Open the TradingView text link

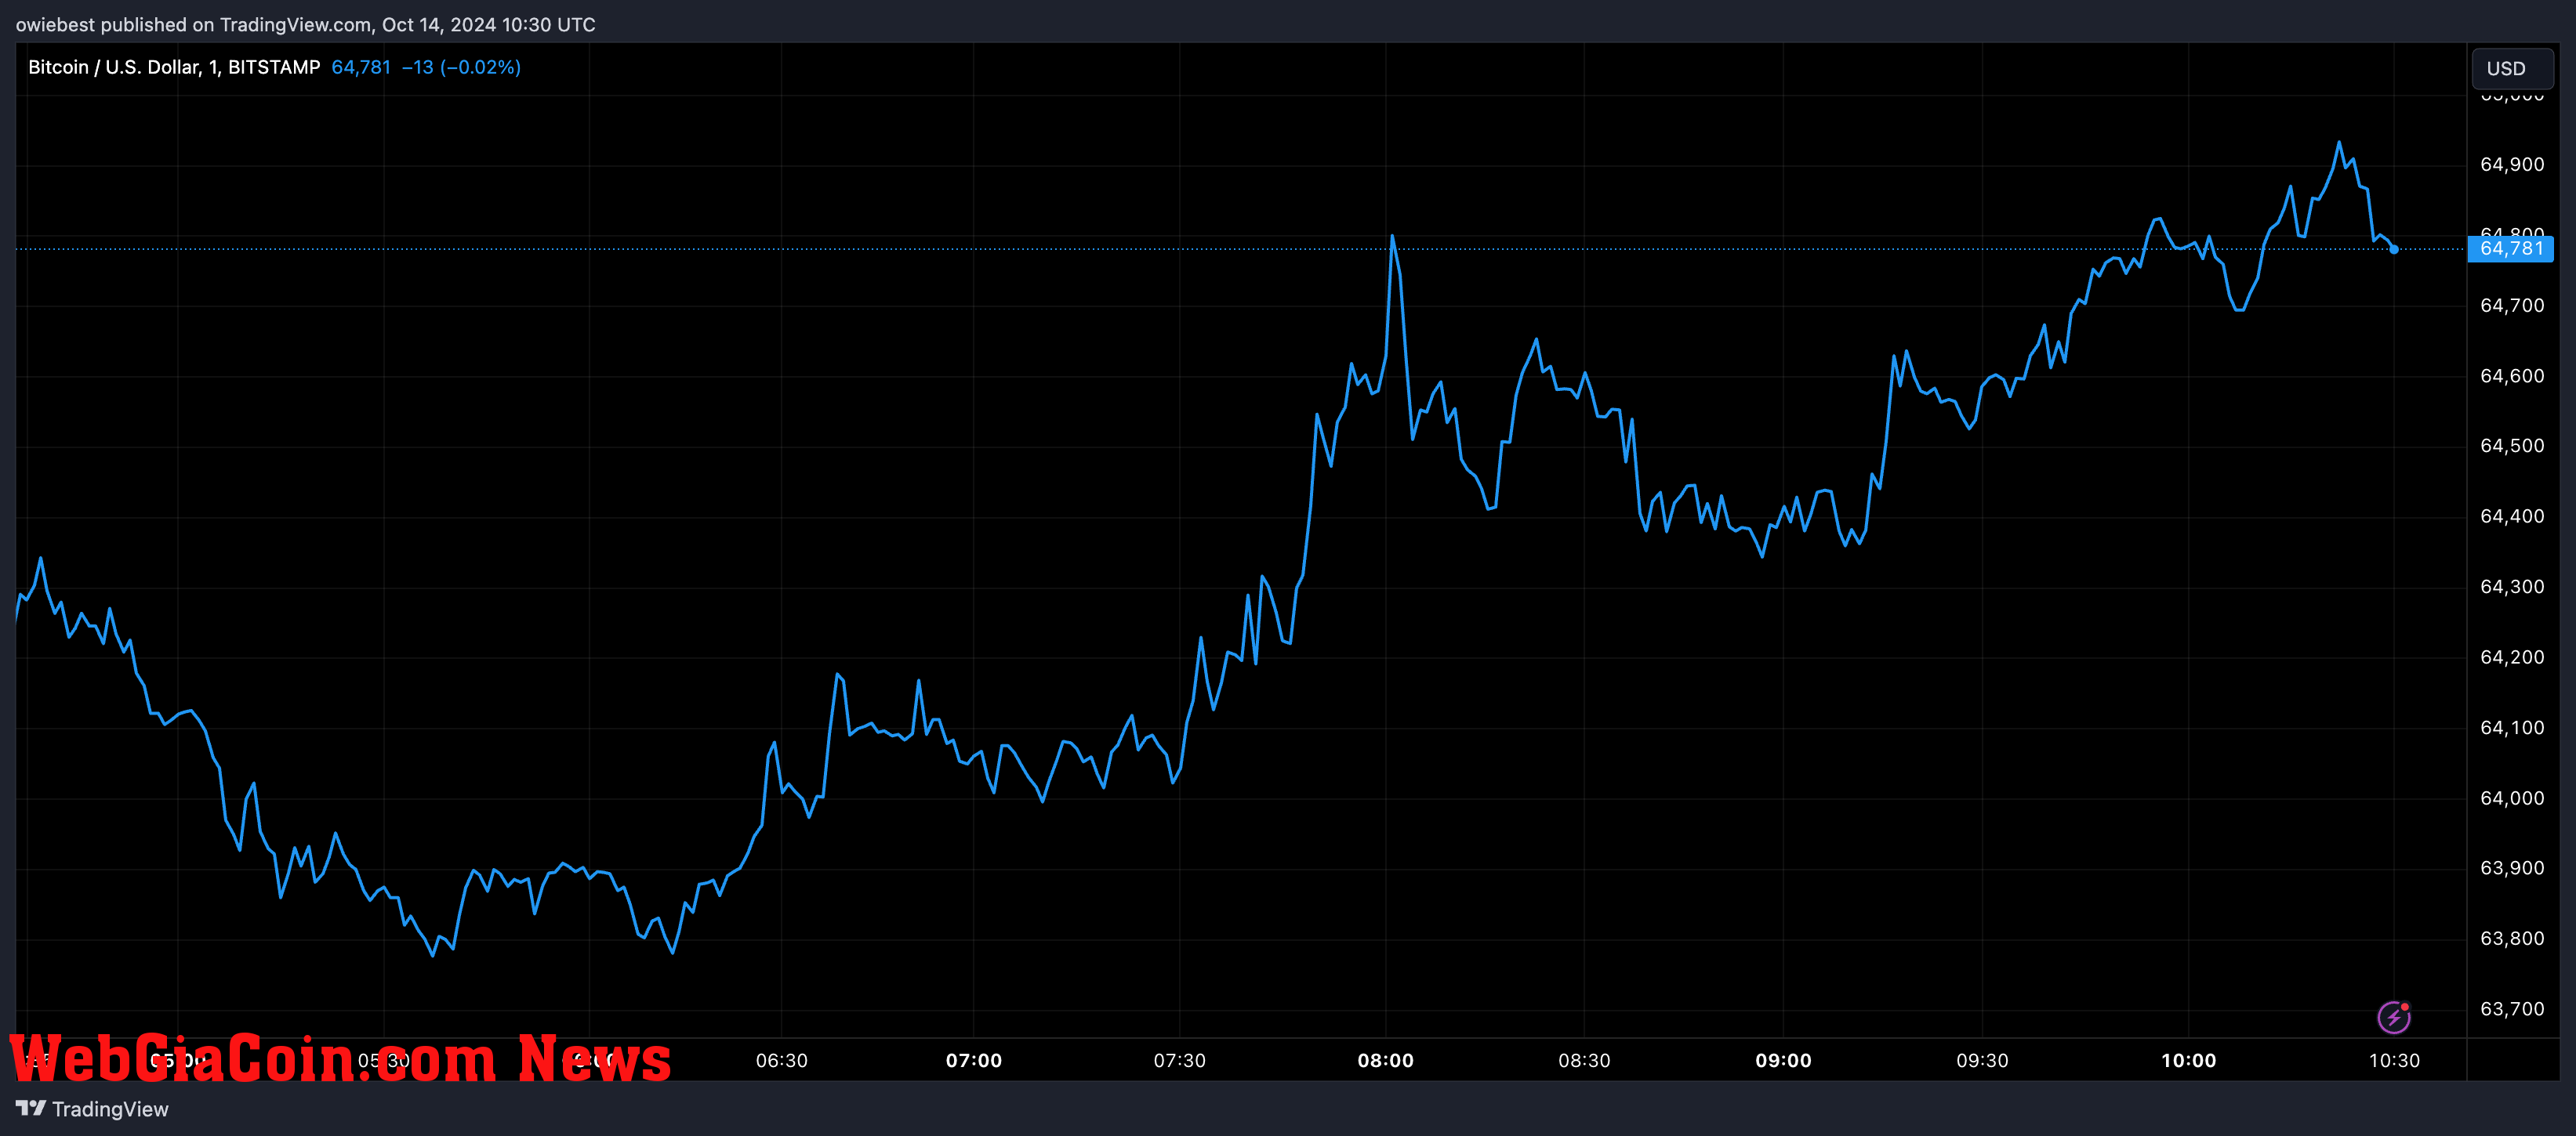click(110, 1109)
